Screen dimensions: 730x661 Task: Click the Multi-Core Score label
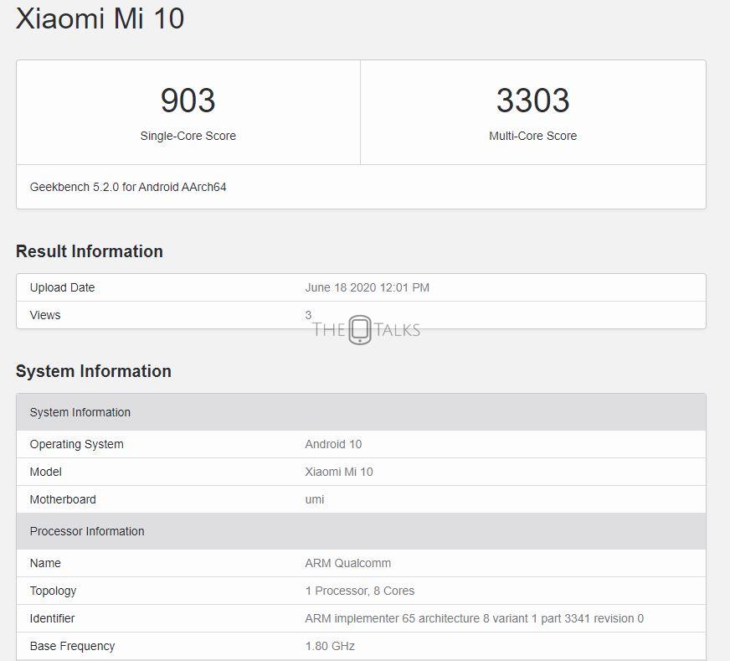pyautogui.click(x=532, y=136)
